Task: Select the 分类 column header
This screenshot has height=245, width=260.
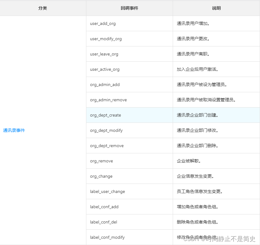Action: (x=43, y=8)
